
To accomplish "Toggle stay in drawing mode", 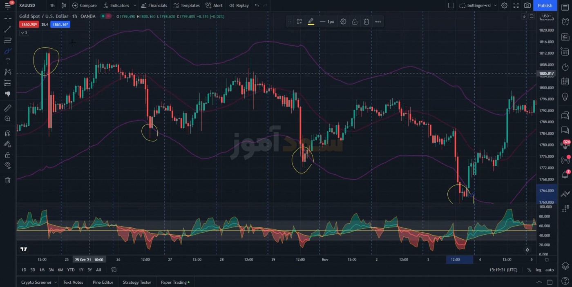I will pos(8,144).
